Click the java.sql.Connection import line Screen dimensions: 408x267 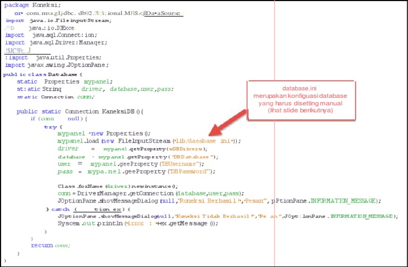[51, 35]
